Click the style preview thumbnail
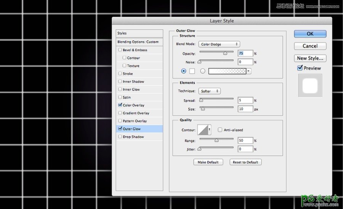343x209 pixels. tap(310, 85)
